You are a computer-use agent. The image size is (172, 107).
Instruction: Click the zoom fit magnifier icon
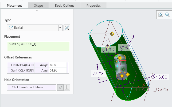tap(161, 15)
